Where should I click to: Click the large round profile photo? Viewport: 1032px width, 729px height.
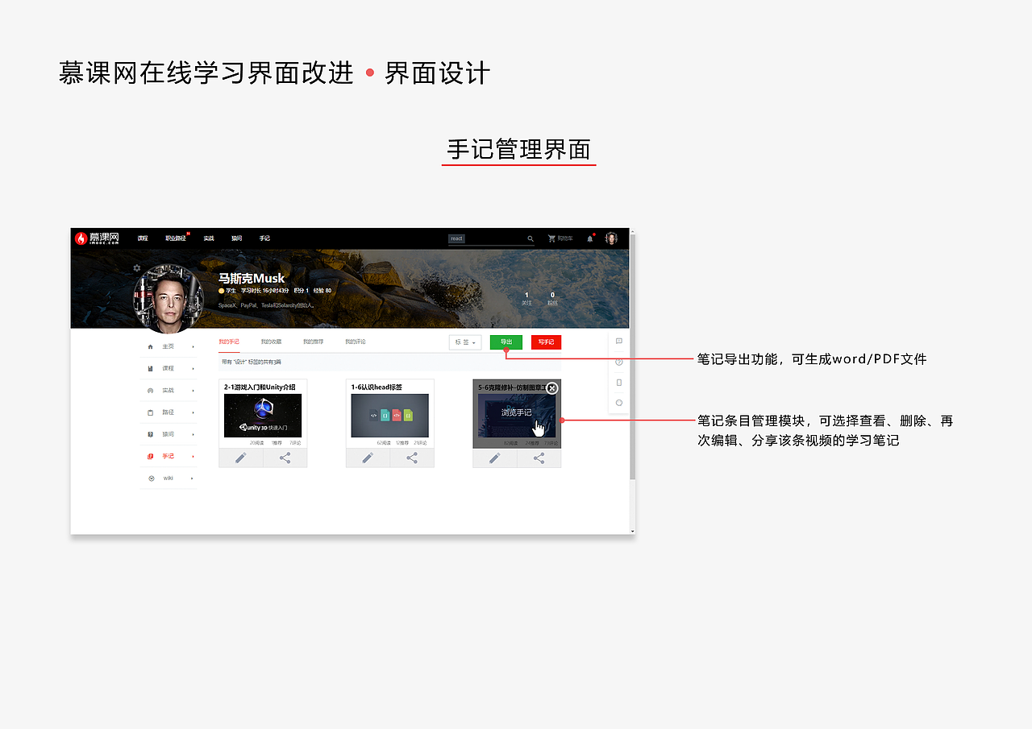tap(169, 298)
